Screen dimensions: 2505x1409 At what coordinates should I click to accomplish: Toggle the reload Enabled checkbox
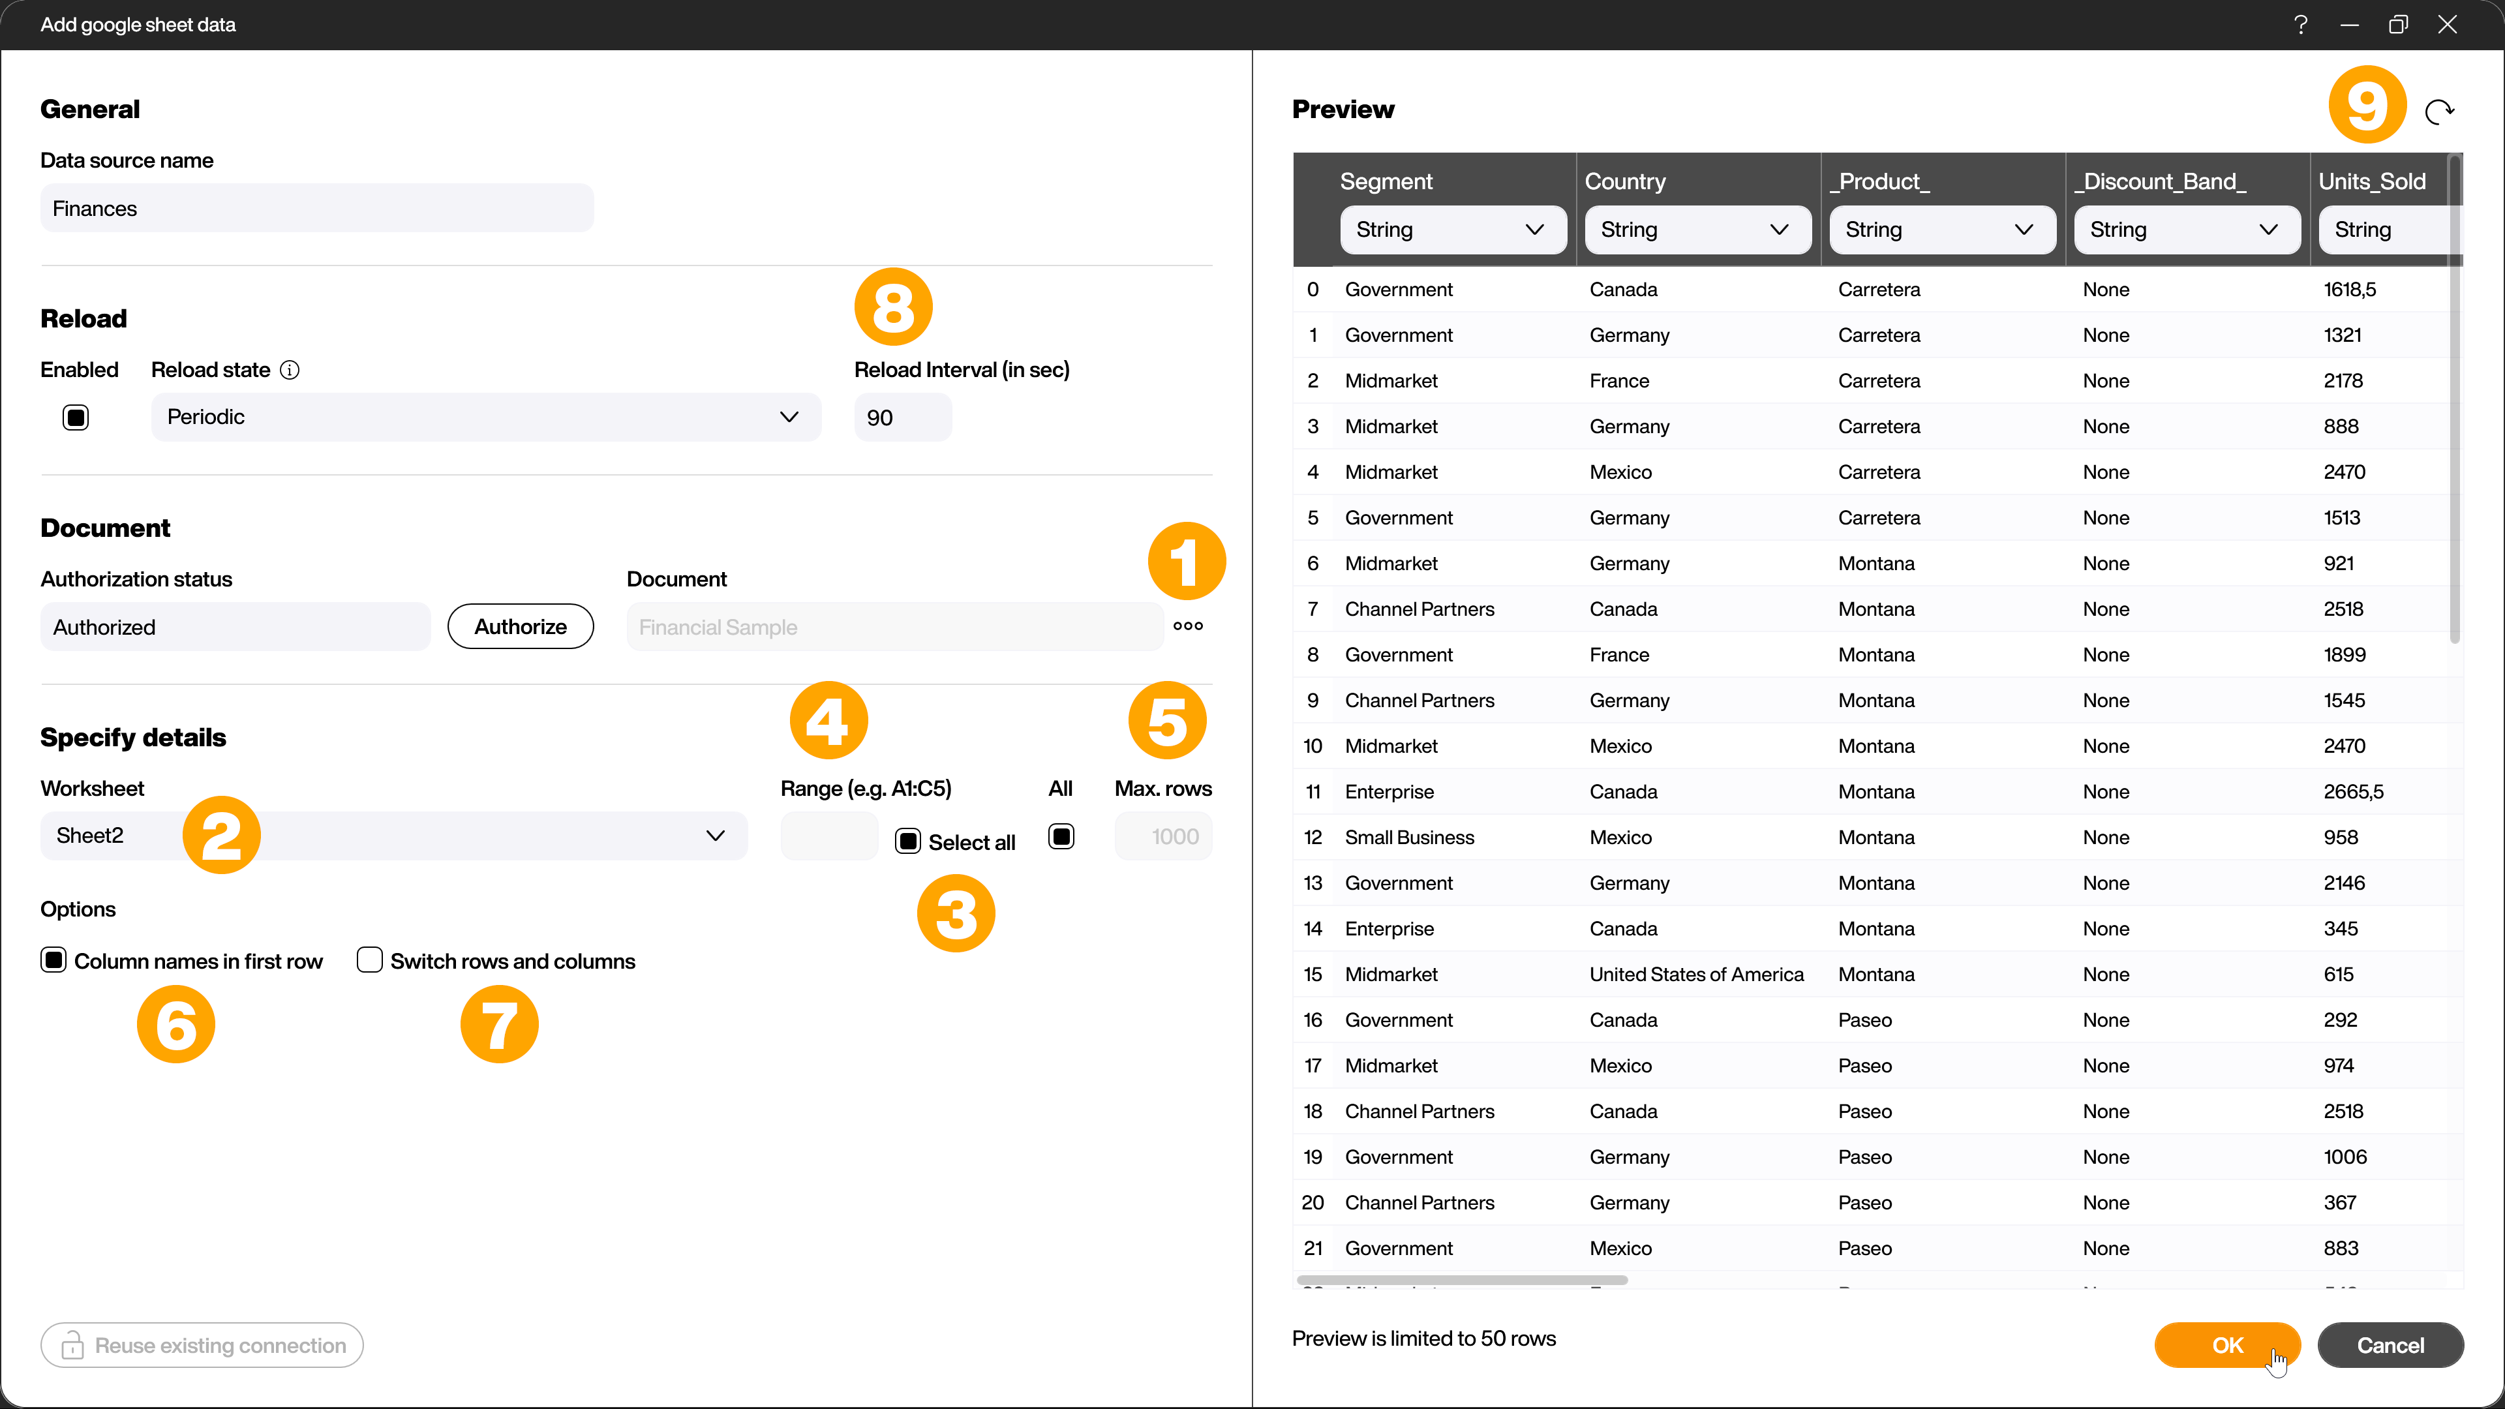(76, 417)
